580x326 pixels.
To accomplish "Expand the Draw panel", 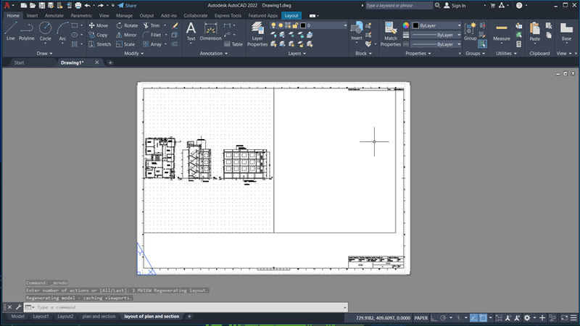I will [44, 53].
